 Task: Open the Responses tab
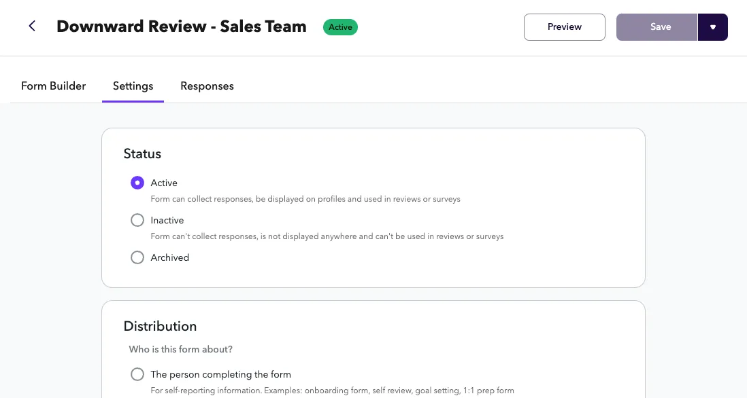207,86
